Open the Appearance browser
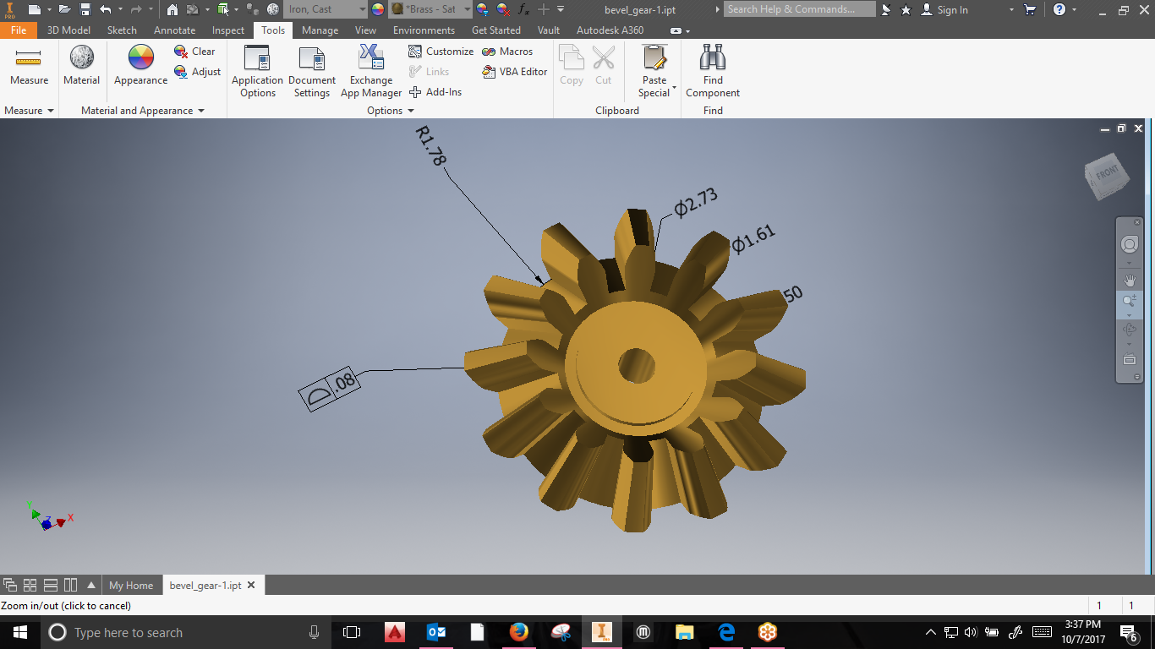The width and height of the screenshot is (1155, 649). (x=140, y=66)
